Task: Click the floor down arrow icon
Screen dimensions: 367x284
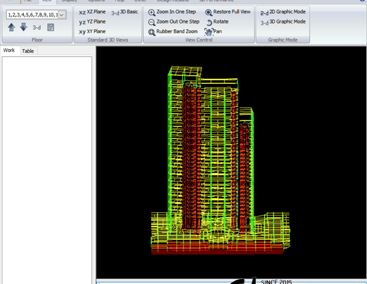Action: tap(23, 27)
